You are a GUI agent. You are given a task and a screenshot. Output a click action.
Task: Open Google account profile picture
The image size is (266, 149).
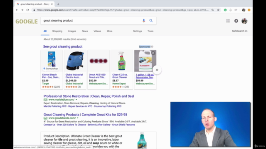tap(244, 21)
